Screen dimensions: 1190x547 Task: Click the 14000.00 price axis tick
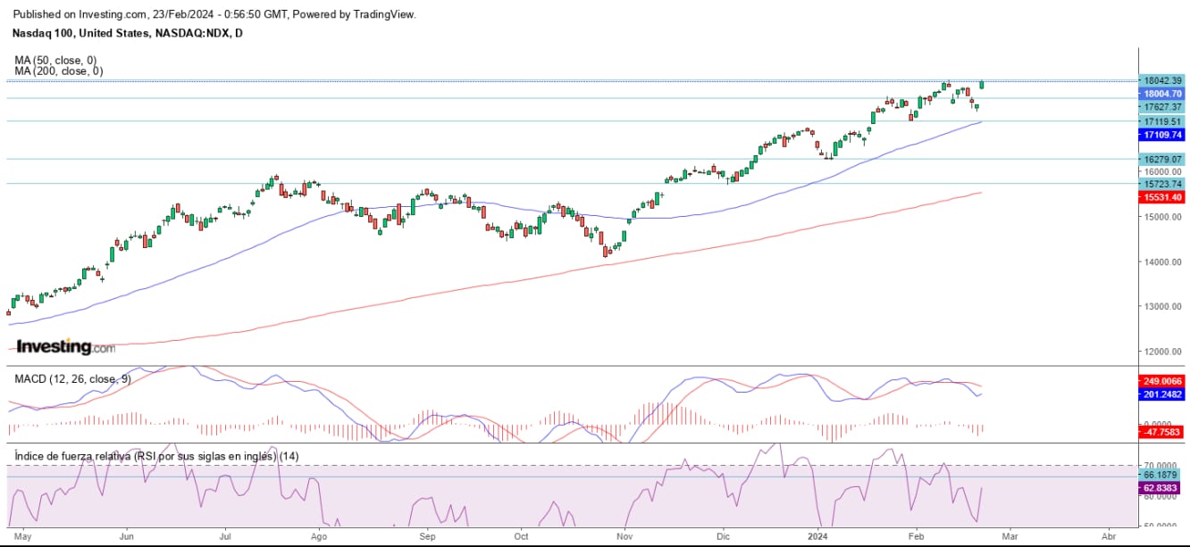(x=1161, y=262)
